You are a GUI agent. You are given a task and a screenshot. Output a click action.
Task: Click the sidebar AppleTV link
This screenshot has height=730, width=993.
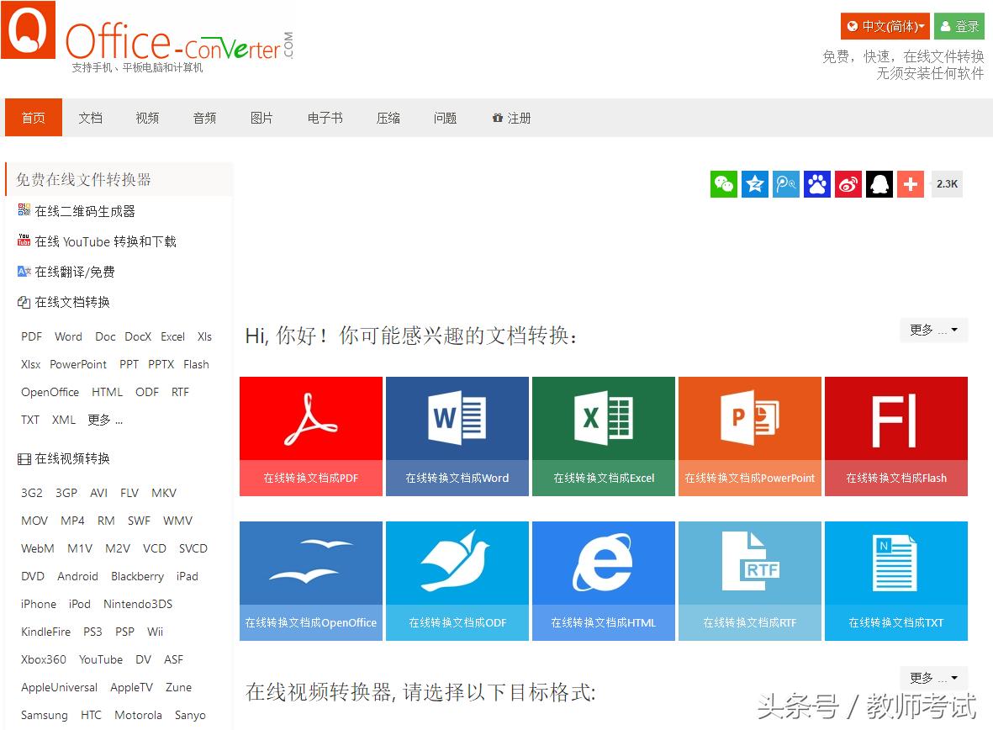coord(132,688)
